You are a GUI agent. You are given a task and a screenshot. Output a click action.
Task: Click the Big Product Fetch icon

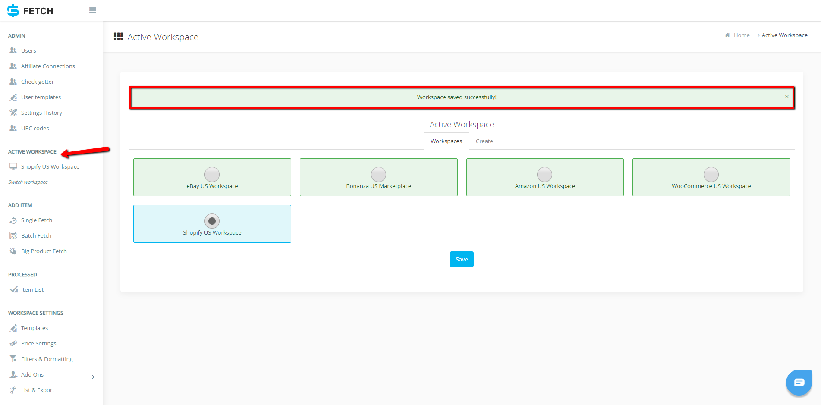point(13,251)
